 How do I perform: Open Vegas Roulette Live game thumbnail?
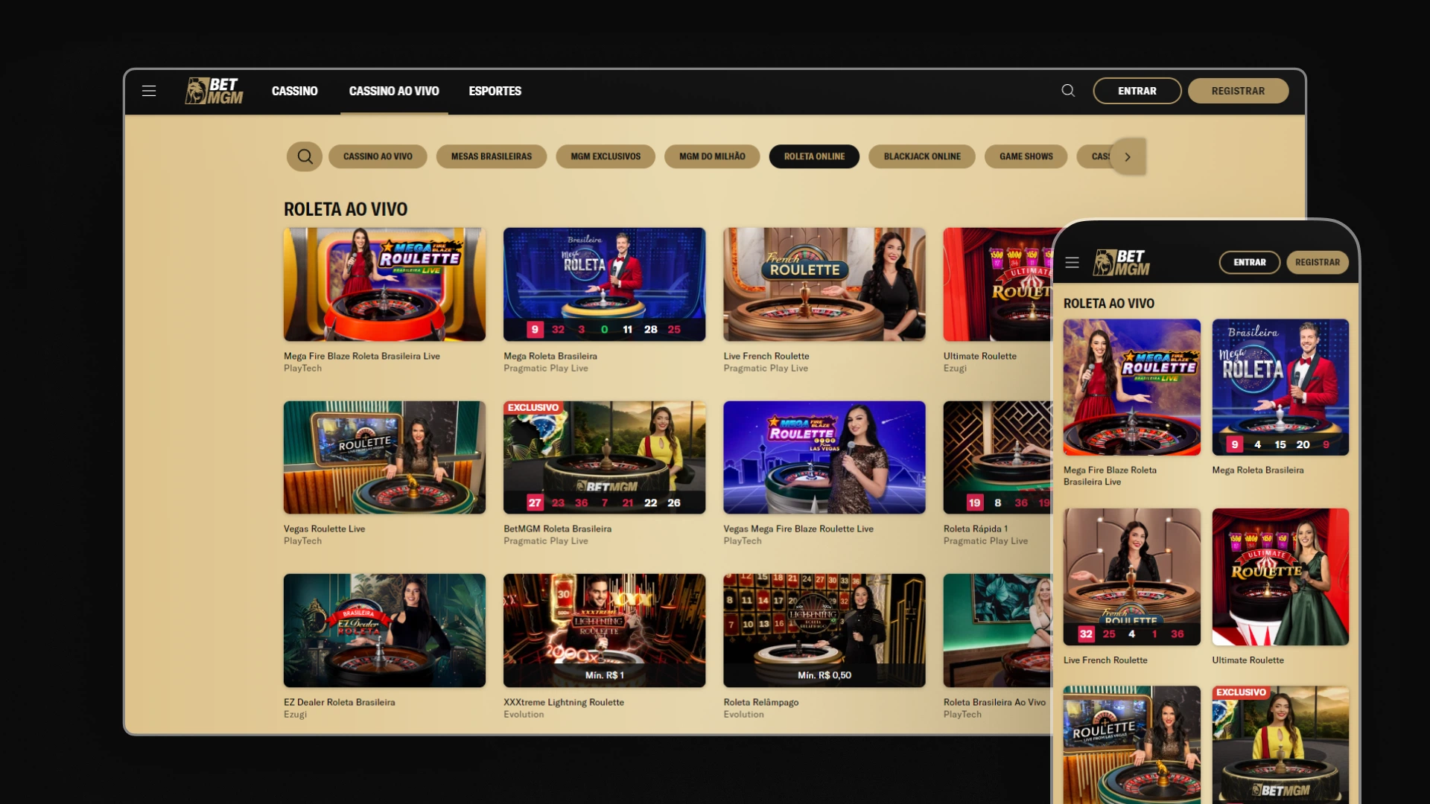click(384, 457)
